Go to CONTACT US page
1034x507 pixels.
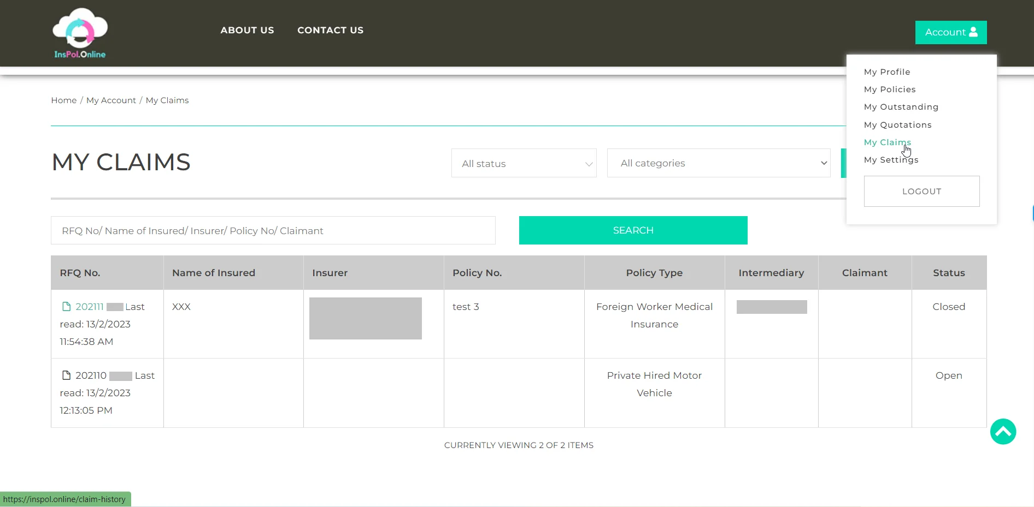(330, 30)
